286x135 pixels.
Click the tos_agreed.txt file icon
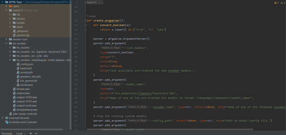18,81
